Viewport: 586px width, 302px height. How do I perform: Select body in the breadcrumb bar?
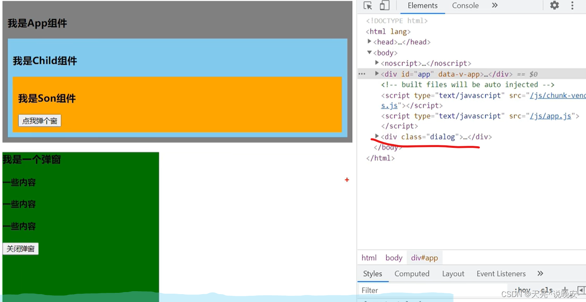[394, 258]
